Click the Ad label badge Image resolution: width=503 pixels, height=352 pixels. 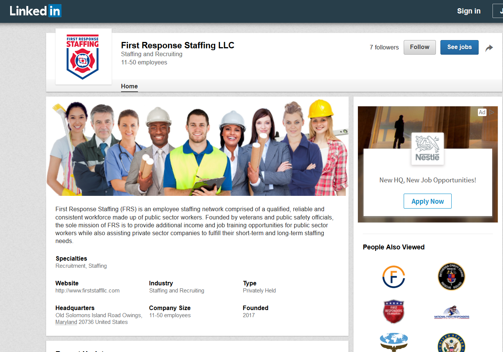click(482, 112)
